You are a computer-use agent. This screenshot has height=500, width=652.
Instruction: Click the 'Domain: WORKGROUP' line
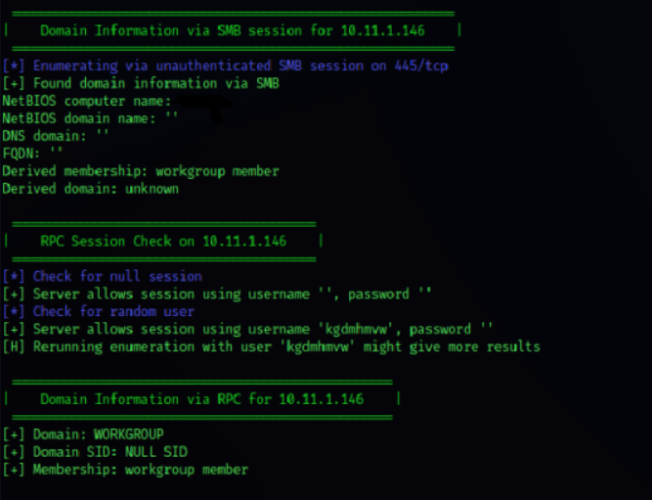(83, 434)
